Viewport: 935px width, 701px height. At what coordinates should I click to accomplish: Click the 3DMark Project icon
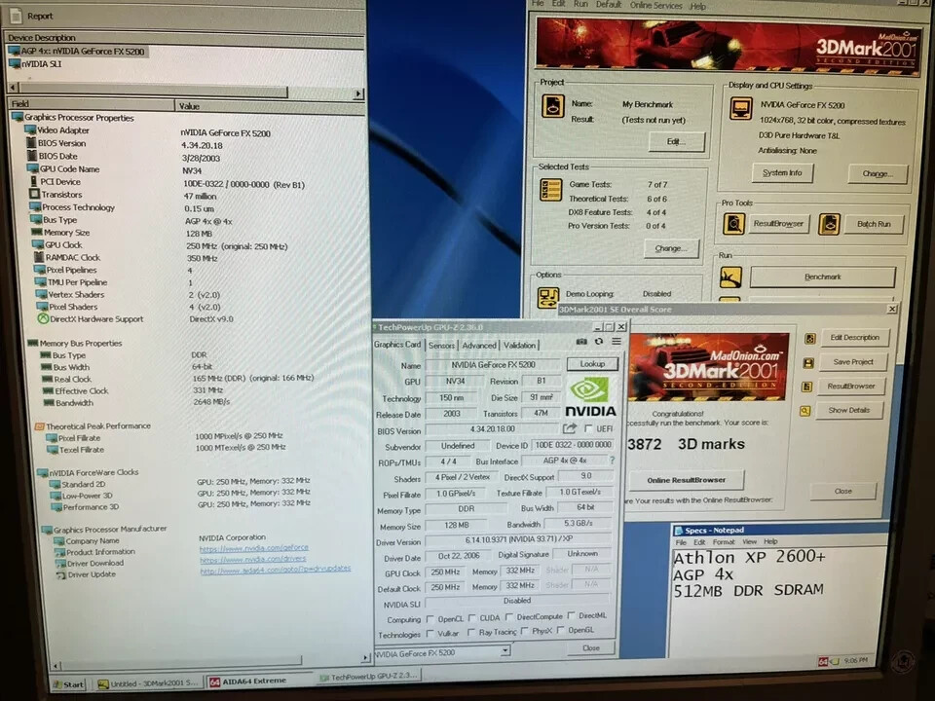(x=553, y=107)
